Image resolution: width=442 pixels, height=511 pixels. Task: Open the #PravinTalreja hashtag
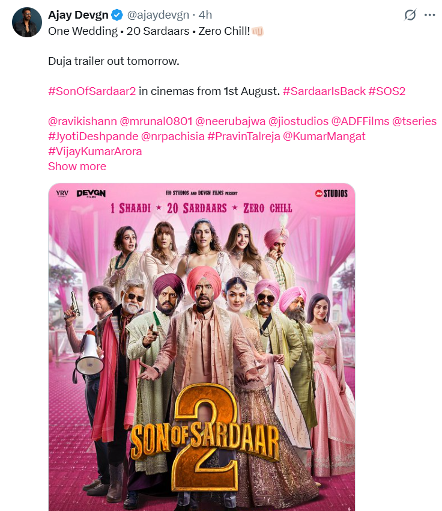(x=244, y=136)
